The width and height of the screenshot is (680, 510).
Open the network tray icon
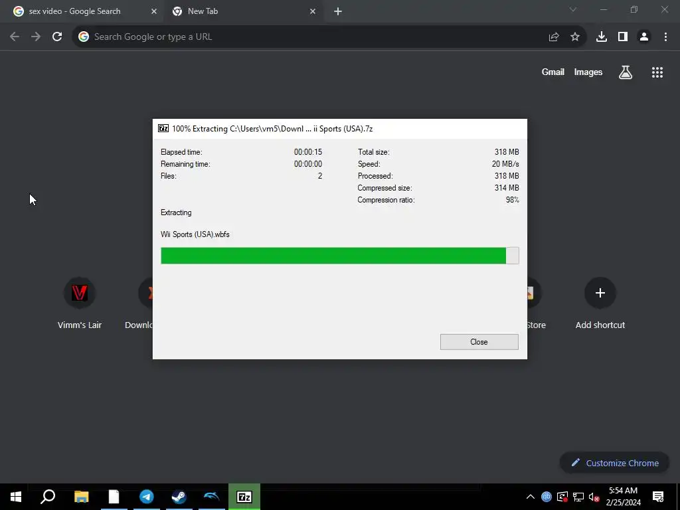[x=578, y=497]
